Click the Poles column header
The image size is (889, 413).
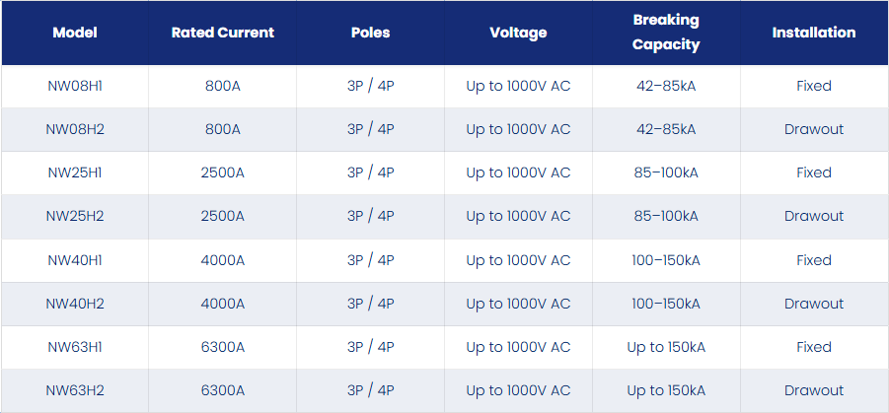coord(371,33)
